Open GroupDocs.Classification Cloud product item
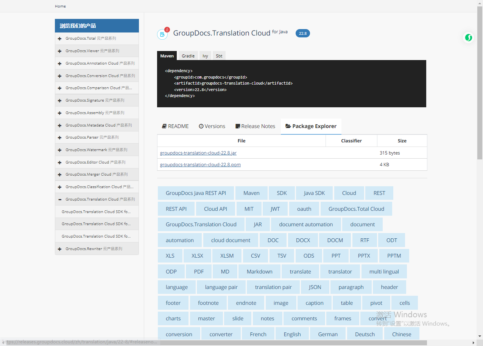Viewport: 483px width, 346px height. 97,187
